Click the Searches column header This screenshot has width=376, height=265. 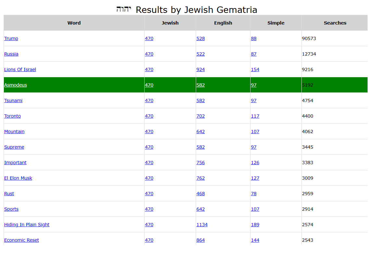tap(335, 23)
